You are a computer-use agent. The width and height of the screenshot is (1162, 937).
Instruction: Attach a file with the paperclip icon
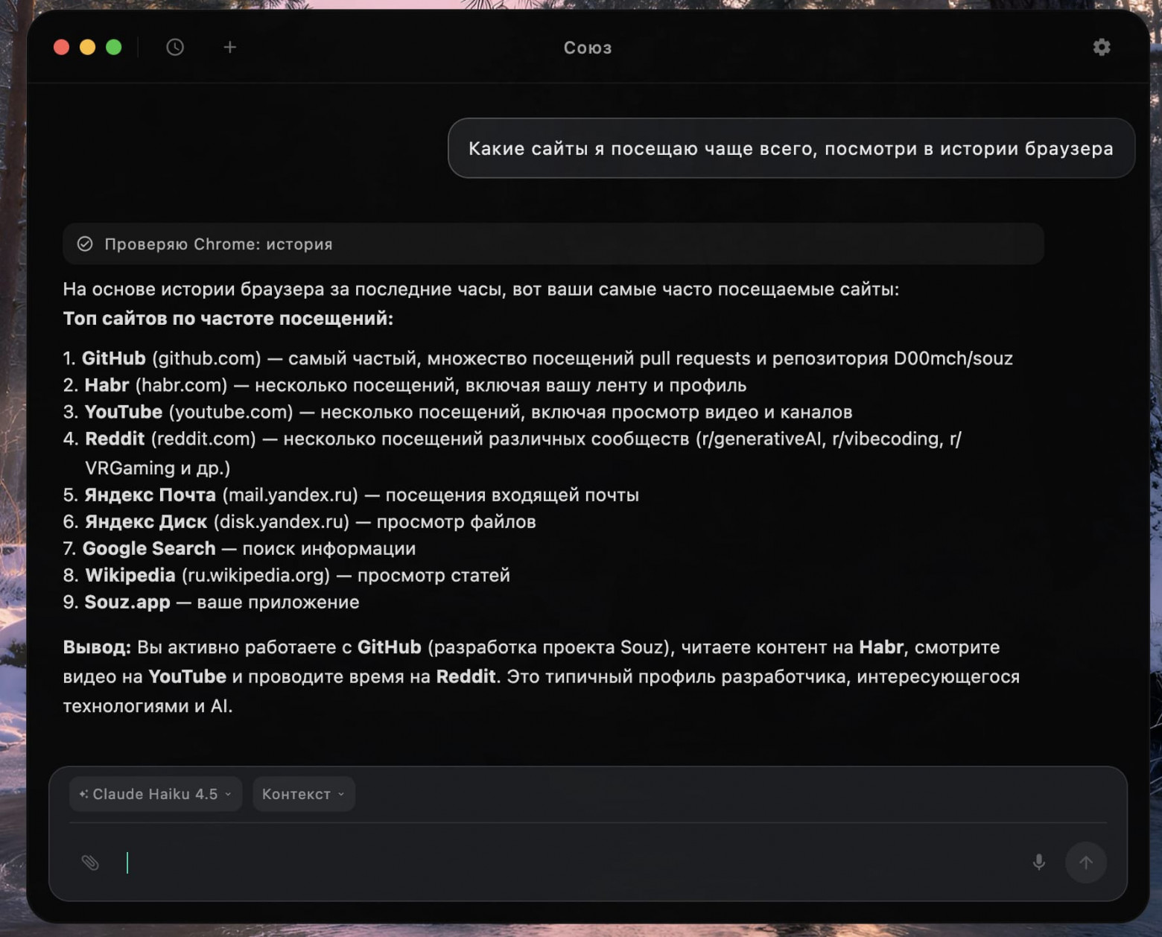[92, 863]
